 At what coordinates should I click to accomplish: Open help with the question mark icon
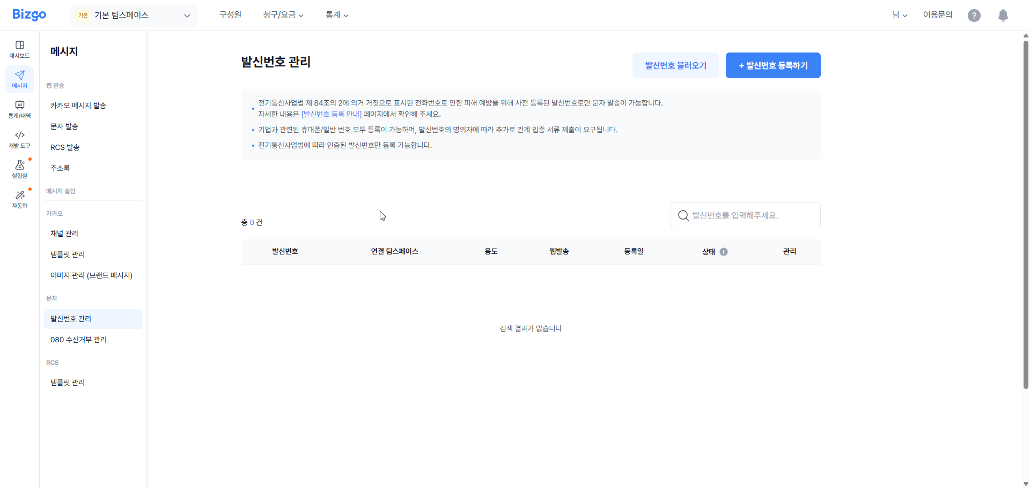(974, 15)
